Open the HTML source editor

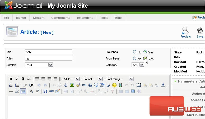(x=84, y=85)
